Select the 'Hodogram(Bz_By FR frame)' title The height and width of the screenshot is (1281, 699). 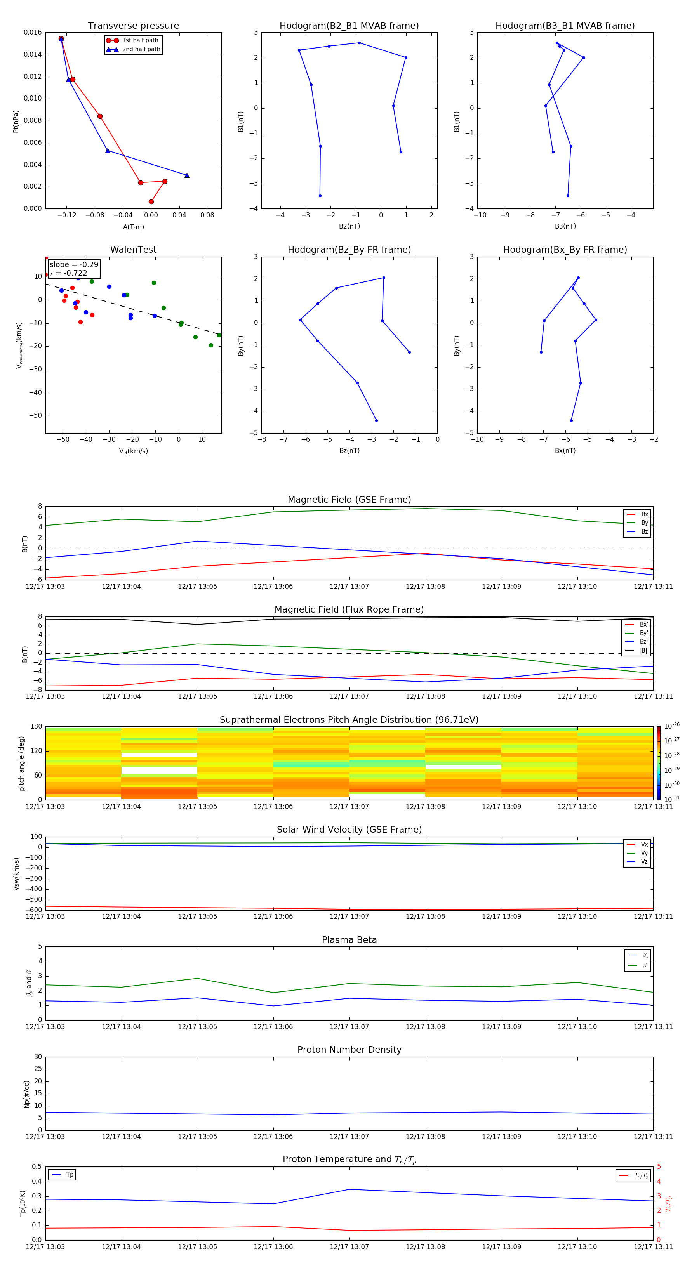pos(349,250)
